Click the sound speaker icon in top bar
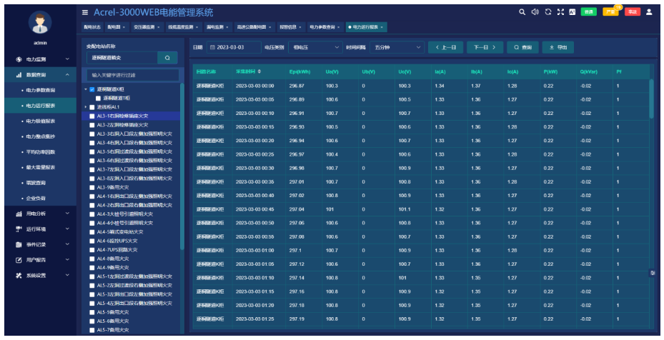Screen dimensions: 664x340 (535, 12)
